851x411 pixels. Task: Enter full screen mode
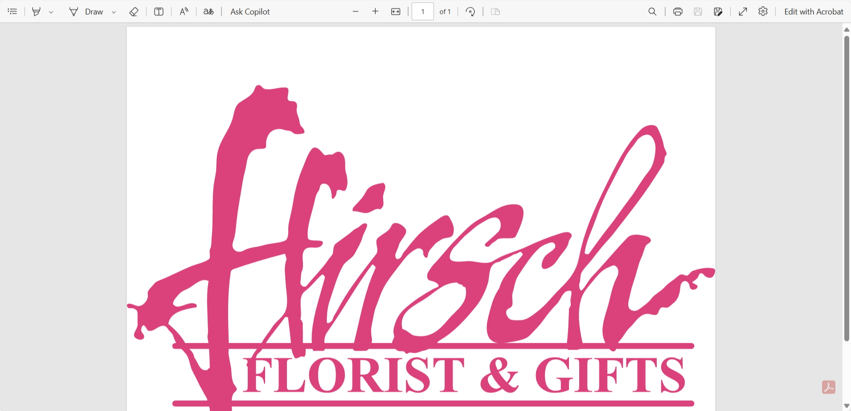[743, 12]
